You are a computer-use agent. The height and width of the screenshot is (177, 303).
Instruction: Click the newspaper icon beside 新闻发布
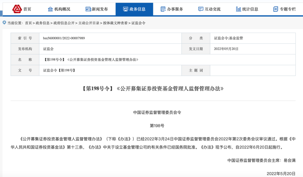88,9
